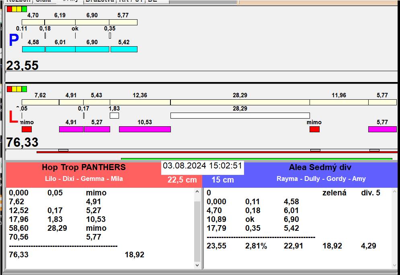400x275 pixels.
Task: Click the big blue P lane letter
Action: 14,41
